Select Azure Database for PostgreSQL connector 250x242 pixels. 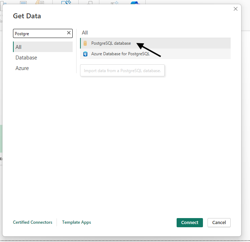pos(155,54)
